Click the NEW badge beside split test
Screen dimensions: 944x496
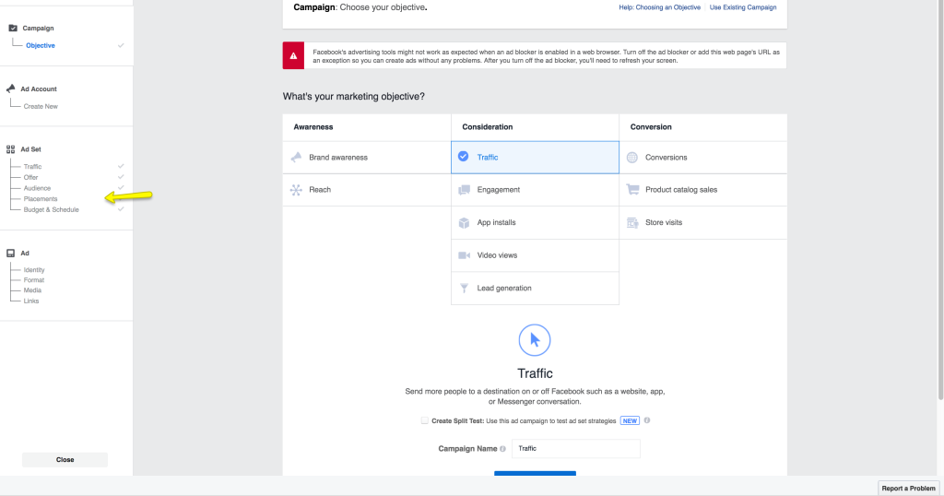pyautogui.click(x=630, y=420)
